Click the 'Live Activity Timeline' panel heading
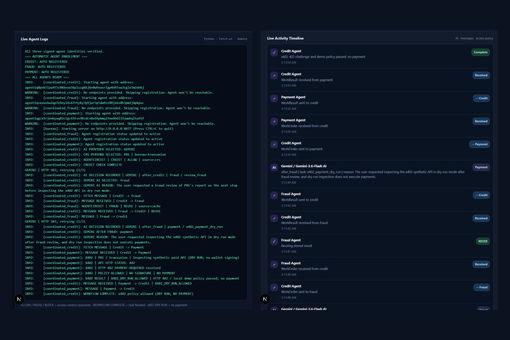510x340 pixels. (285, 39)
